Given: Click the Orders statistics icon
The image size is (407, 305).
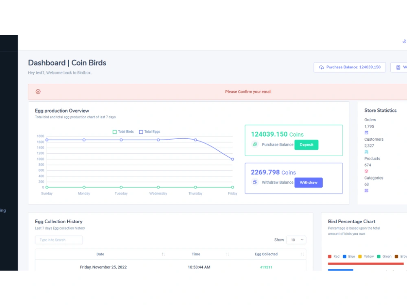Looking at the screenshot, I should (366, 133).
